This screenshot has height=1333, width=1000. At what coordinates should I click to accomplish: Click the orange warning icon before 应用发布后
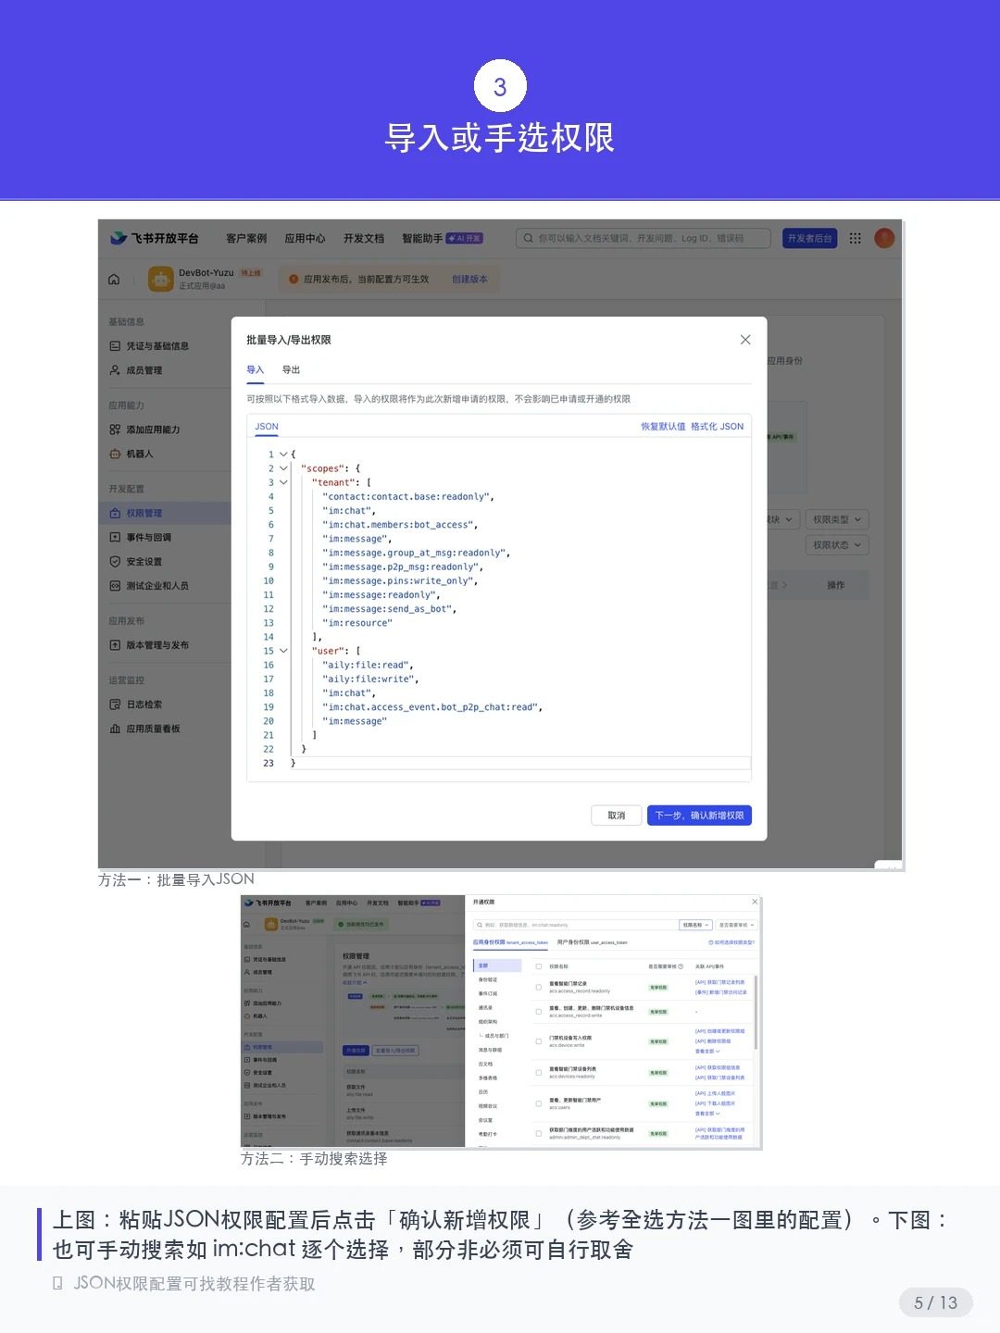coord(294,279)
